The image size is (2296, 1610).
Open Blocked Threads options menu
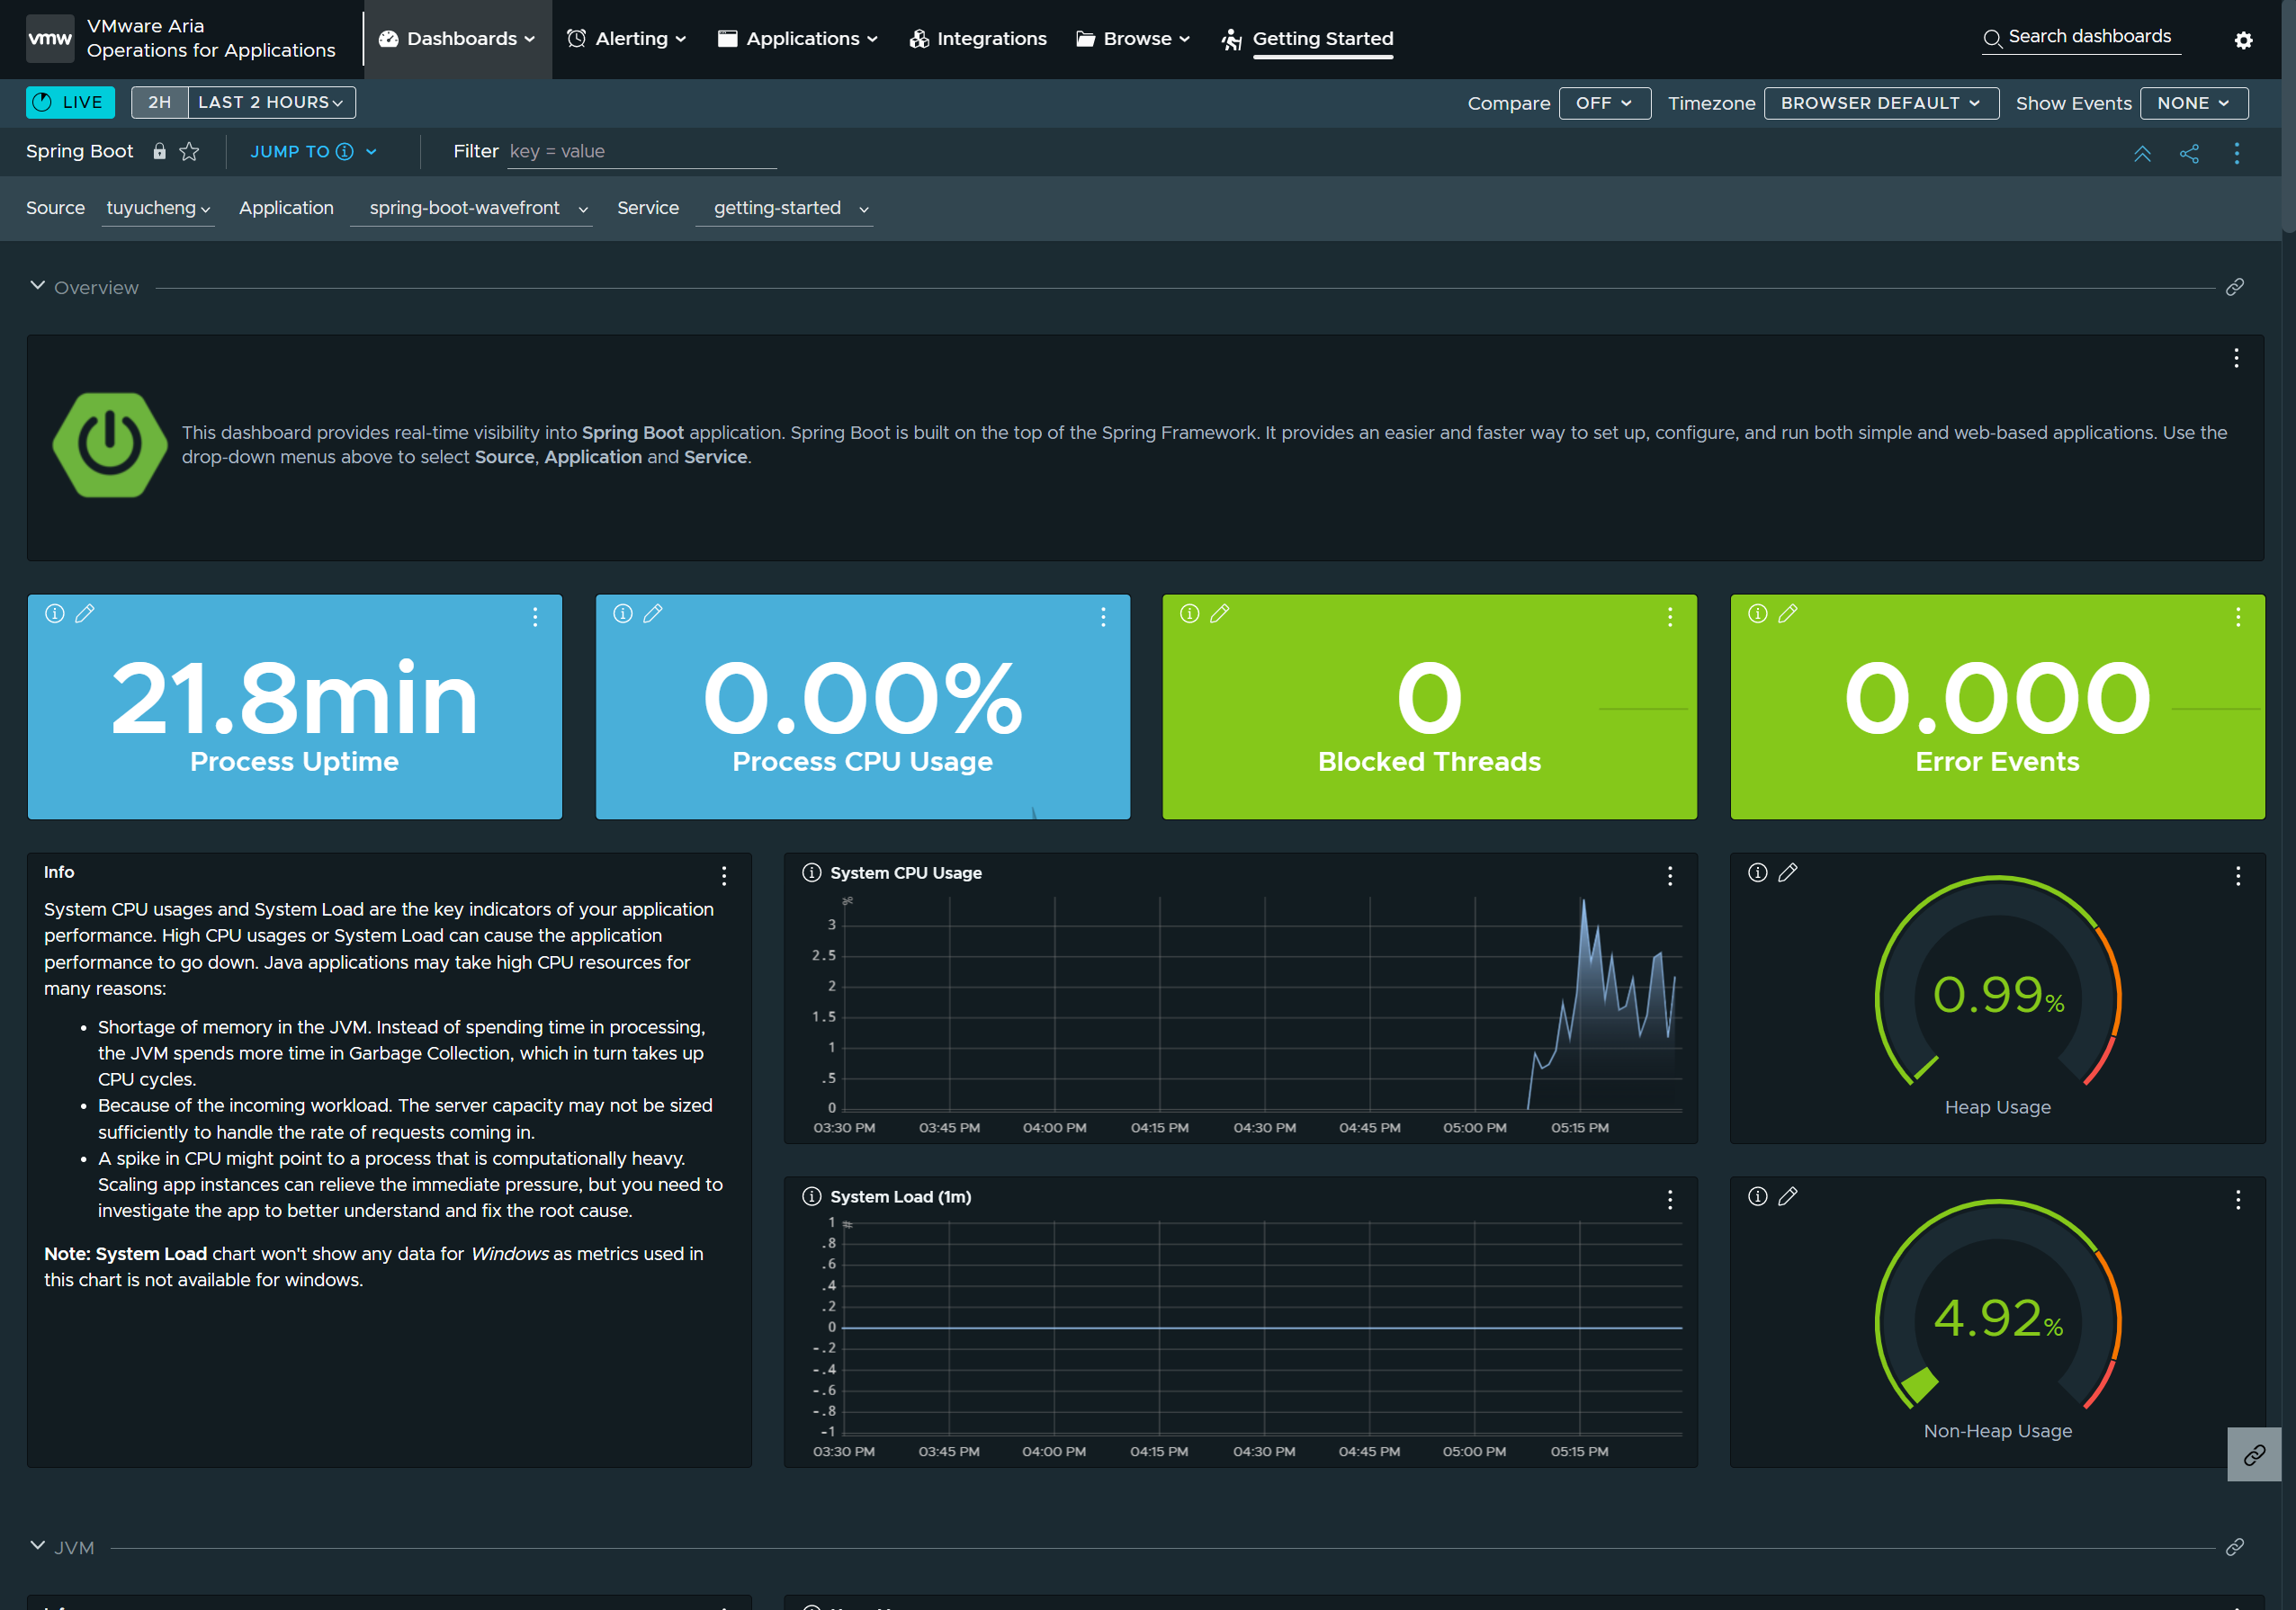(x=1670, y=617)
